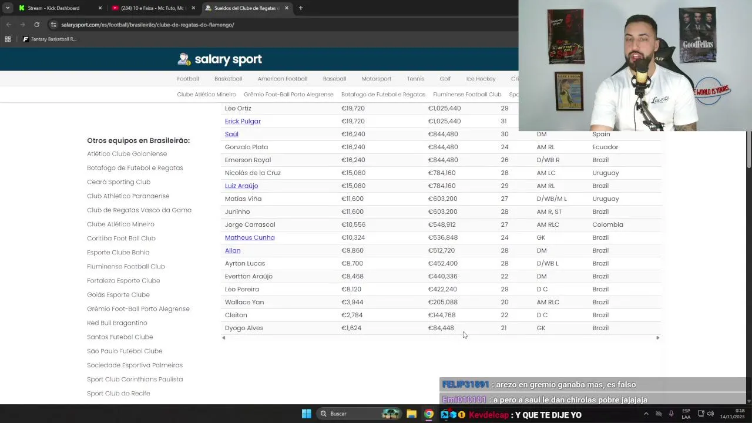The height and width of the screenshot is (423, 752).
Task: Close the Stream - Kick Dashboard tab
Action: pos(100,8)
